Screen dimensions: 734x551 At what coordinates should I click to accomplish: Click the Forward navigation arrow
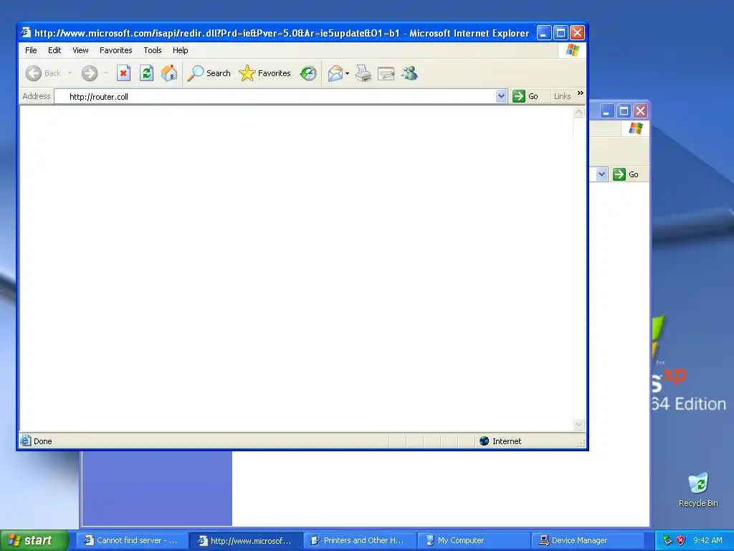point(90,73)
